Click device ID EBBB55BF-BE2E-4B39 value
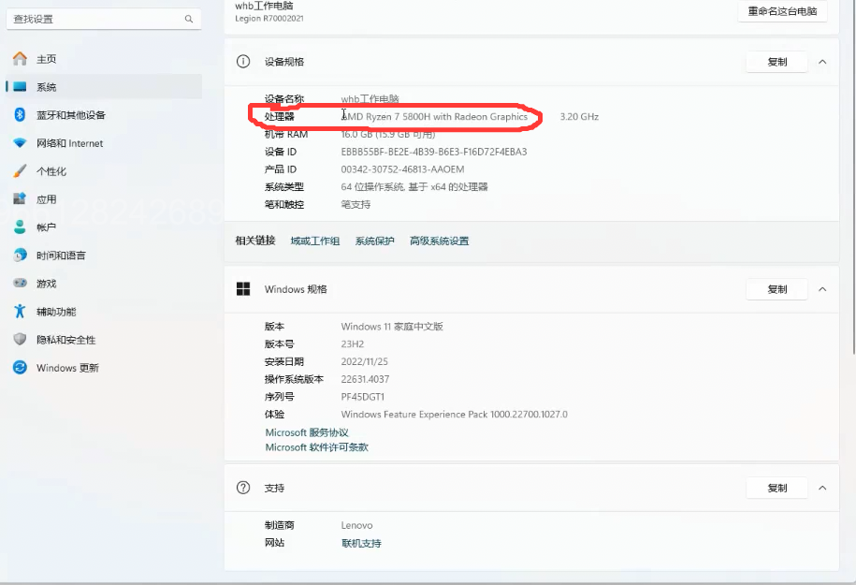This screenshot has height=585, width=856. (434, 152)
